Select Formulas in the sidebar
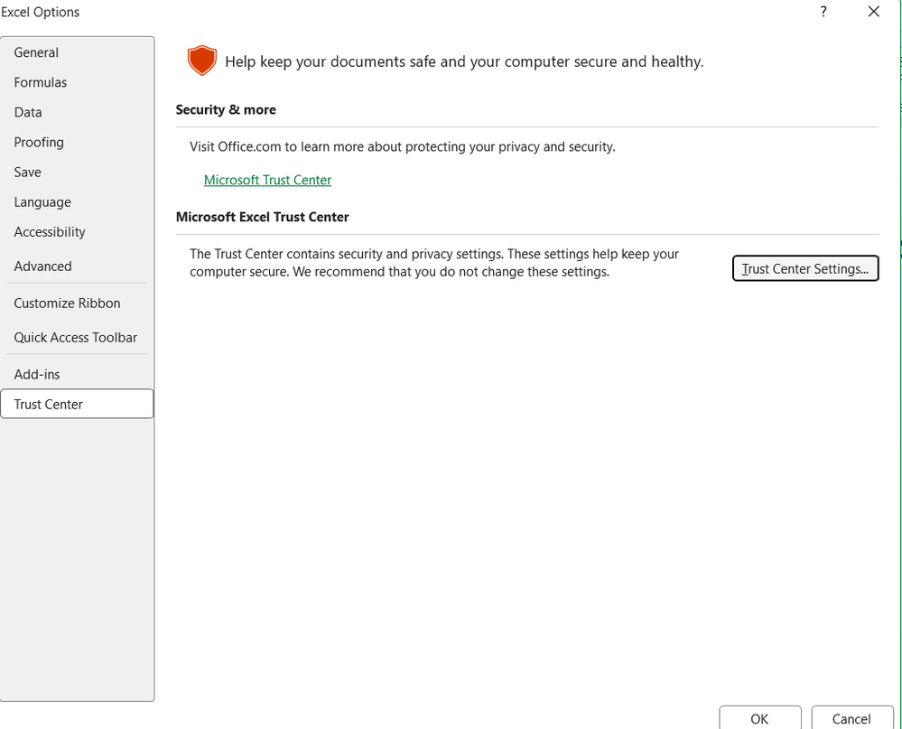 pos(41,82)
